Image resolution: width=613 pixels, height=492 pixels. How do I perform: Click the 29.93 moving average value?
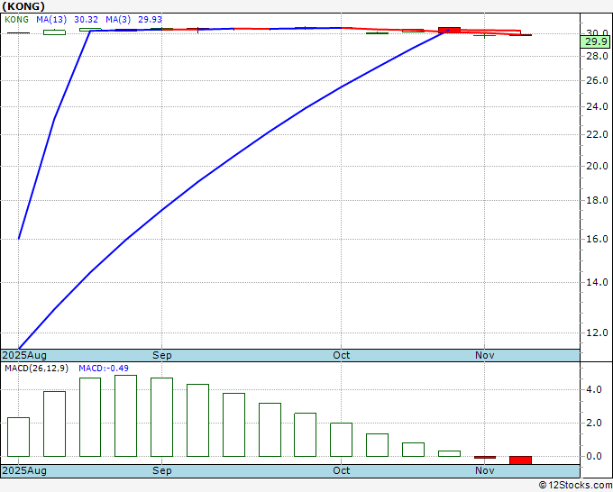coord(151,20)
